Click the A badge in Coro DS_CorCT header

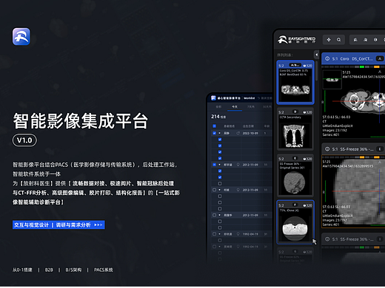coord(380,58)
